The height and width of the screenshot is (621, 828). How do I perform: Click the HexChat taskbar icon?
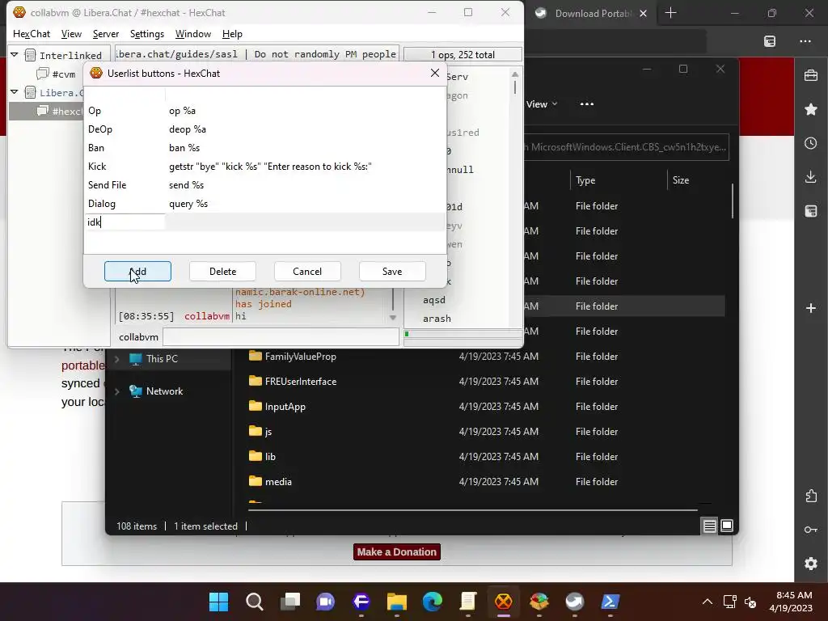[503, 602]
